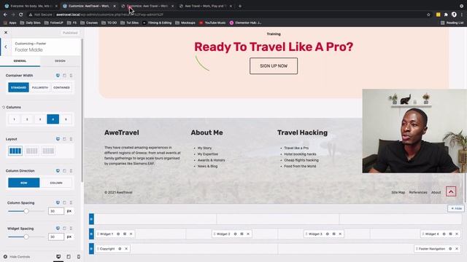Switch preview to tablet view
Image resolution: width=467 pixels, height=262 pixels.
[x=69, y=257]
